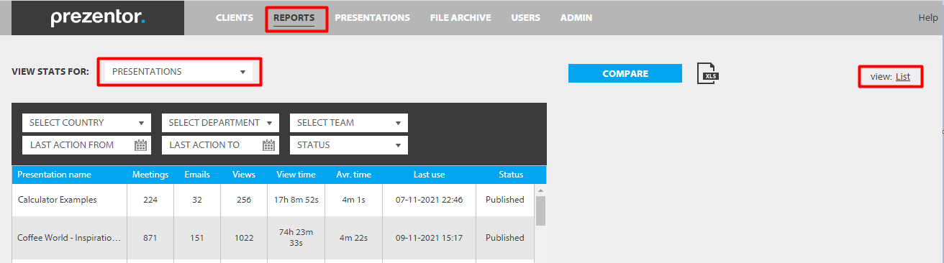Click last use 09-11-2021 15:17
Screen dimensions: 944x263
pyautogui.click(x=430, y=238)
